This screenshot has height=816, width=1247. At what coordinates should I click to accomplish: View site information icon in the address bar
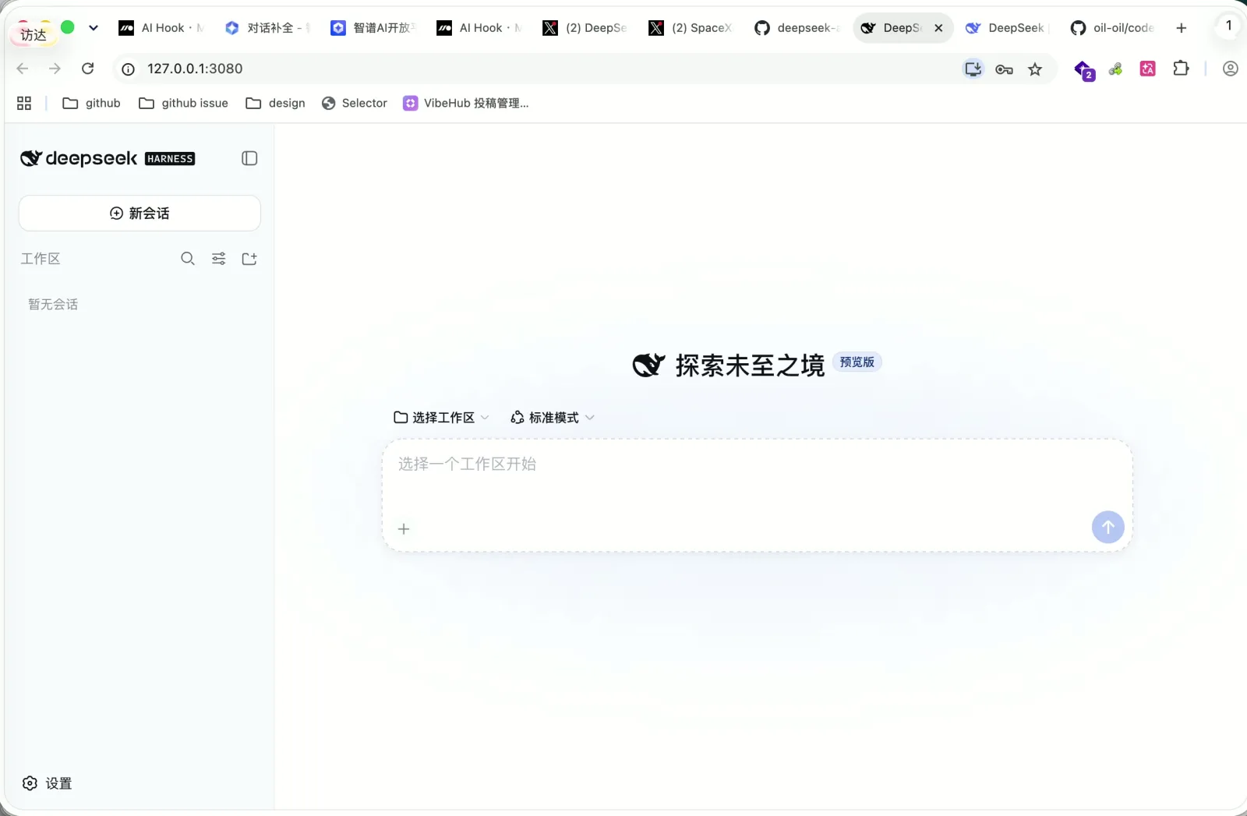tap(129, 69)
